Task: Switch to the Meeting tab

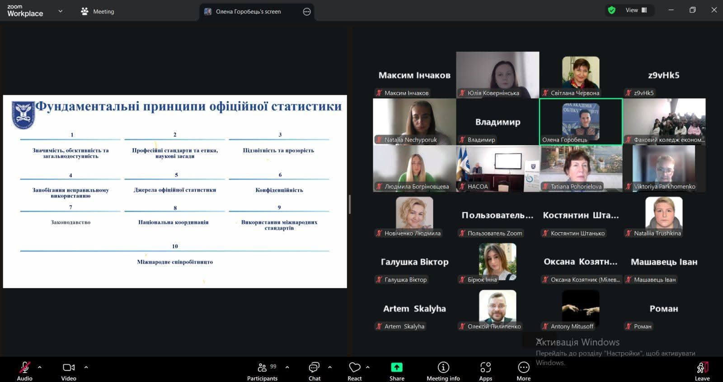Action: [98, 12]
